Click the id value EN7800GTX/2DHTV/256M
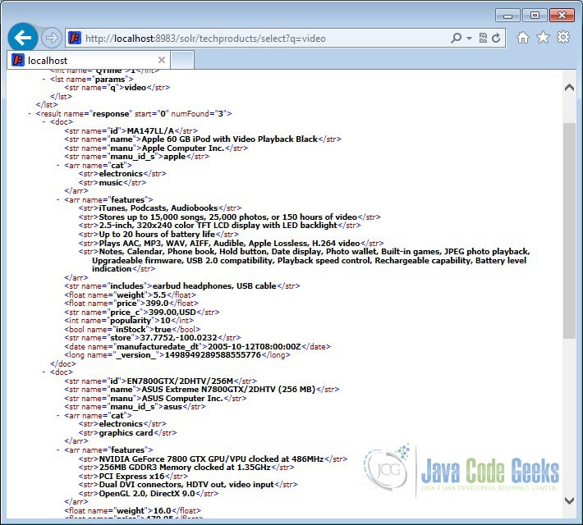This screenshot has height=525, width=583. [x=180, y=381]
